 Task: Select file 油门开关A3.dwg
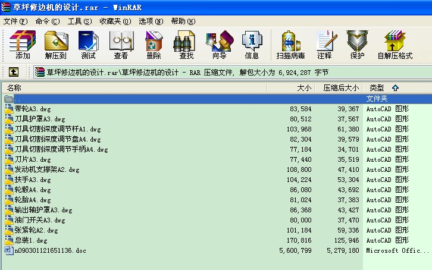pos(40,220)
